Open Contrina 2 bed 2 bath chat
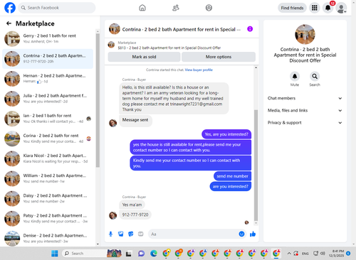Viewport: 356px width, 260px height. click(48, 58)
